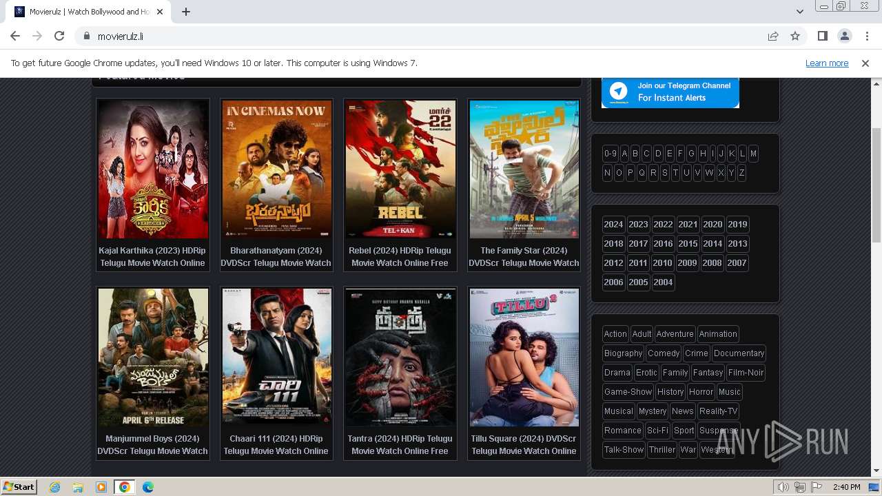
Task: Open Windows Media Player taskbar icon
Action: [101, 487]
